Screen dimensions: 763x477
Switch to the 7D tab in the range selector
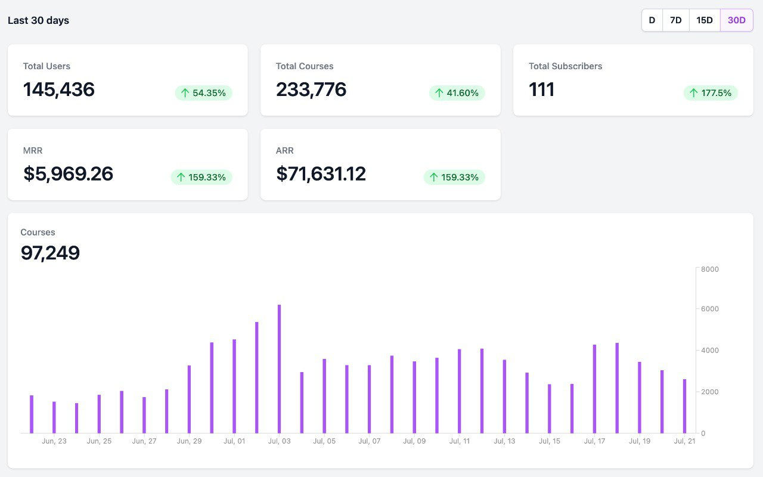pyautogui.click(x=675, y=20)
